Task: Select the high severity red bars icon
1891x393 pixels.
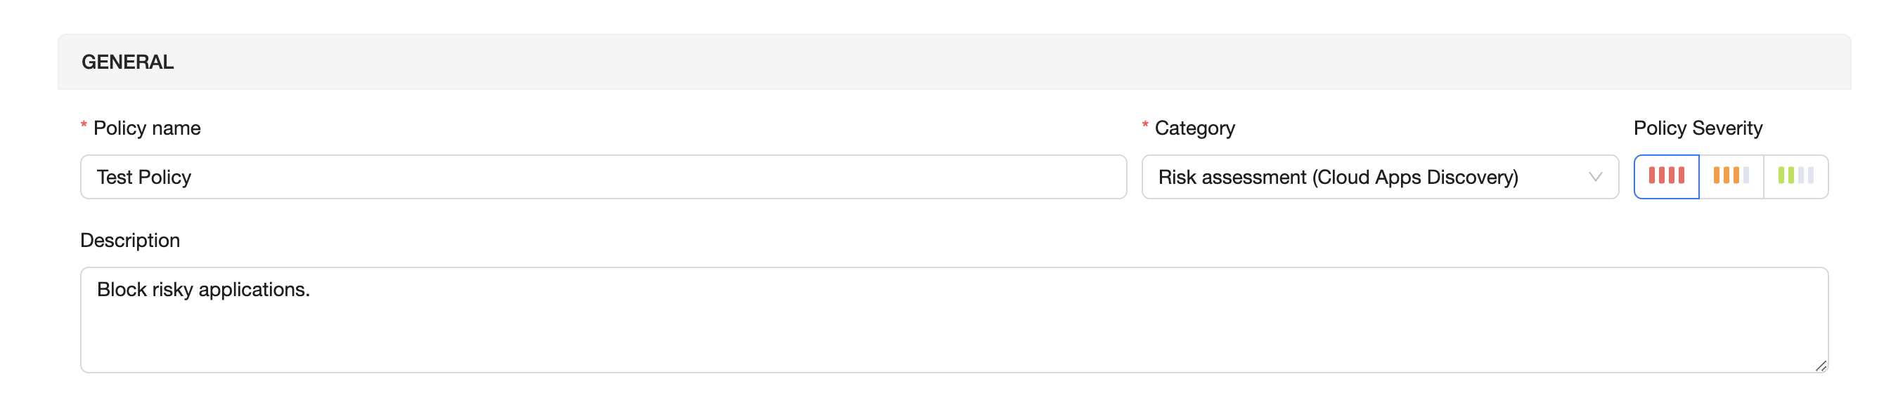Action: 1665,176
